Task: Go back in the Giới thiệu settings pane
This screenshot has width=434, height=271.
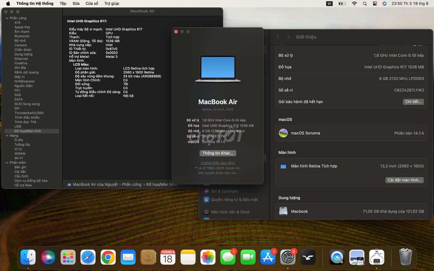Action: click(278, 37)
